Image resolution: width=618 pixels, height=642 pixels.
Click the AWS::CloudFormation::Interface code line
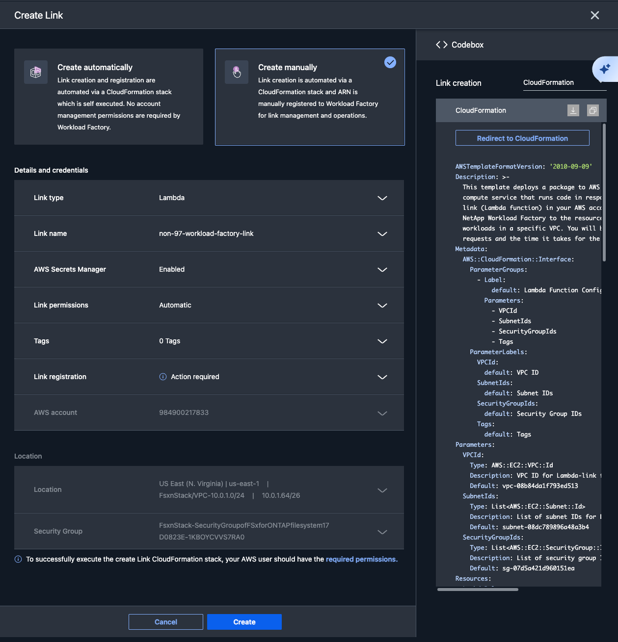click(518, 259)
